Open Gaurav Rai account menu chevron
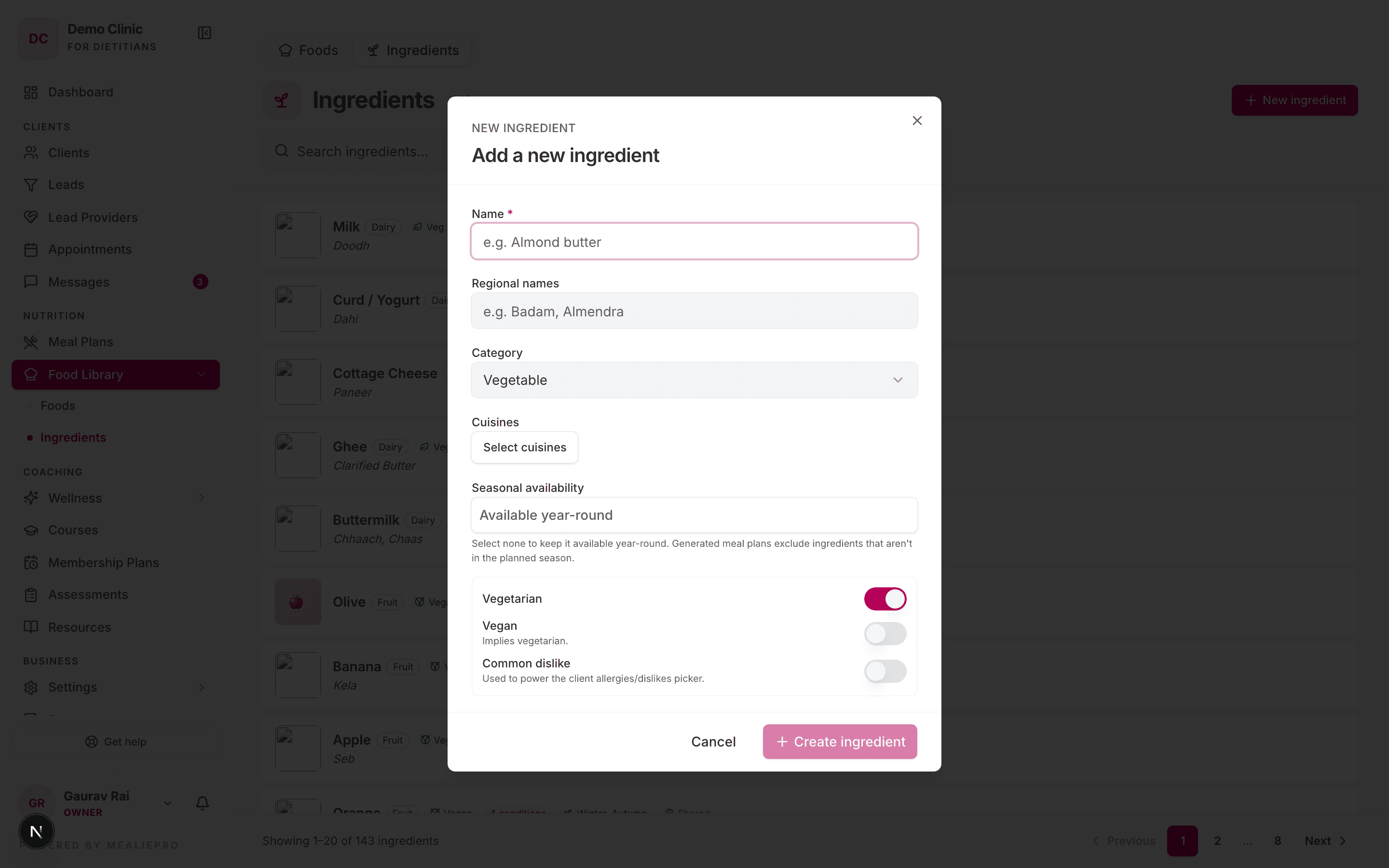This screenshot has width=1389, height=868. pyautogui.click(x=168, y=803)
